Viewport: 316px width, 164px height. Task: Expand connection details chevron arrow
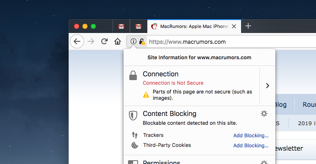[267, 86]
